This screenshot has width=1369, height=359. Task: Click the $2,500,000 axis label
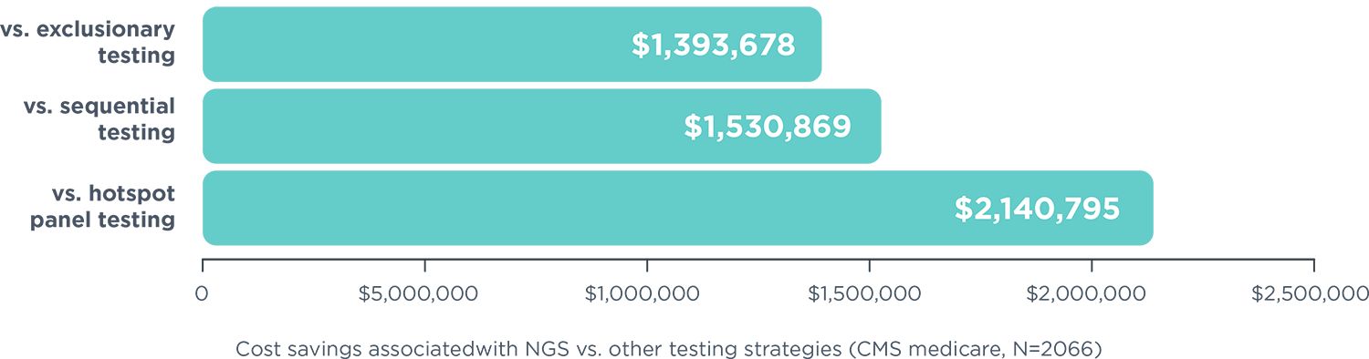coord(1310,294)
